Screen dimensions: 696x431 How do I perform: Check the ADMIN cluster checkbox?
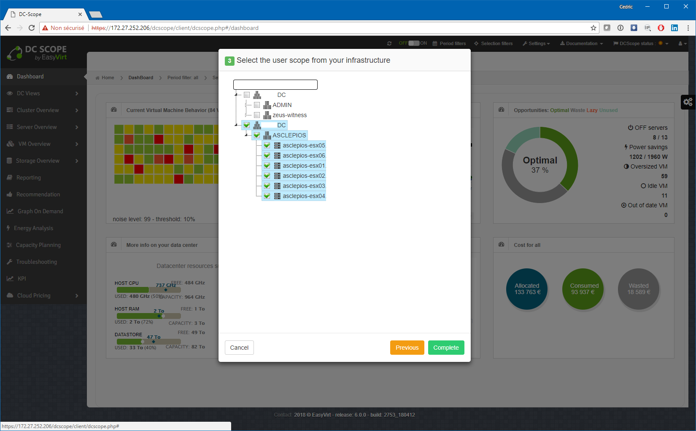257,105
